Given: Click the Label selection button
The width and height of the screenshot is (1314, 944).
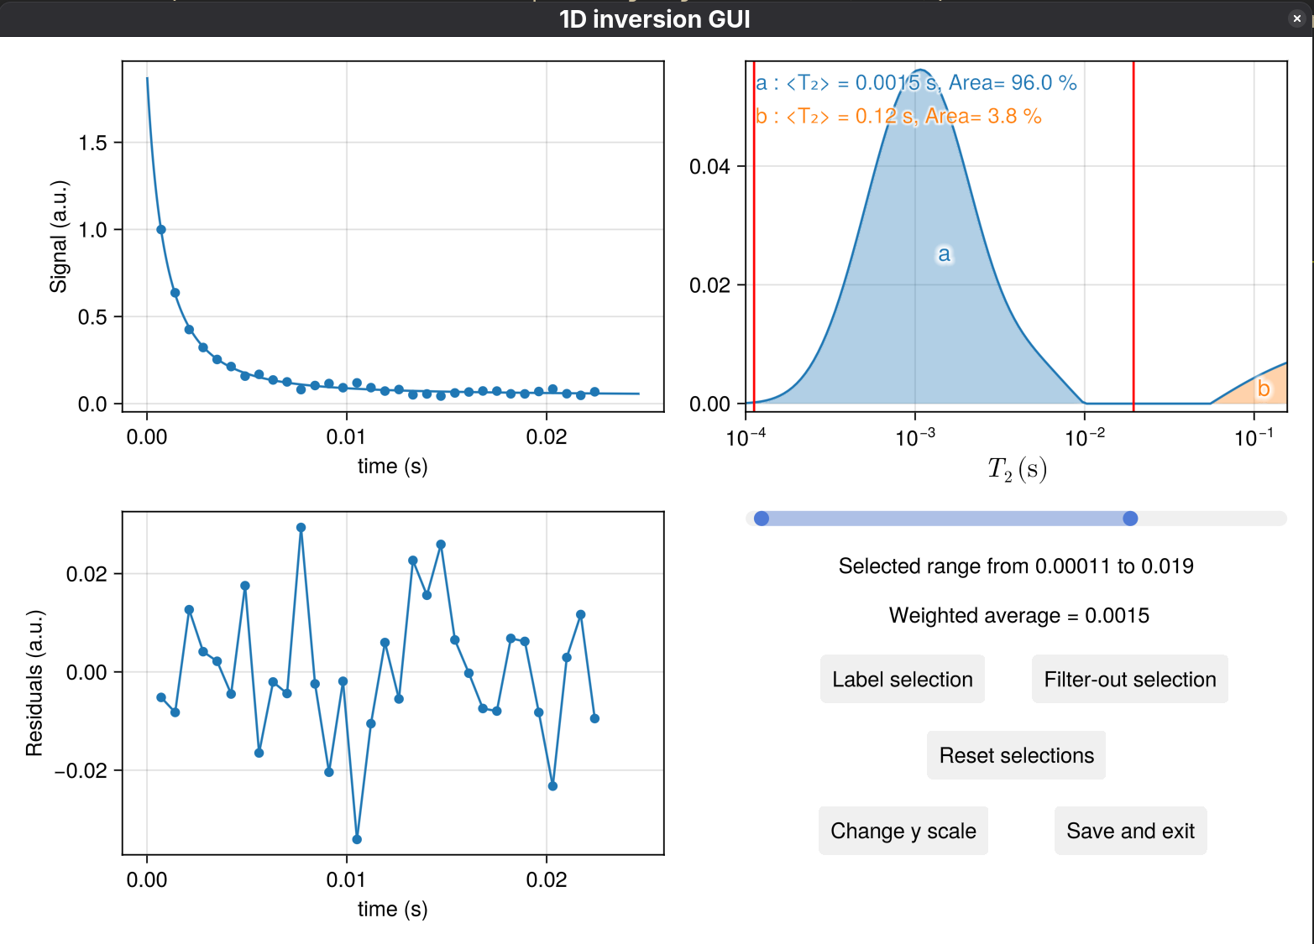Looking at the screenshot, I should [x=902, y=680].
